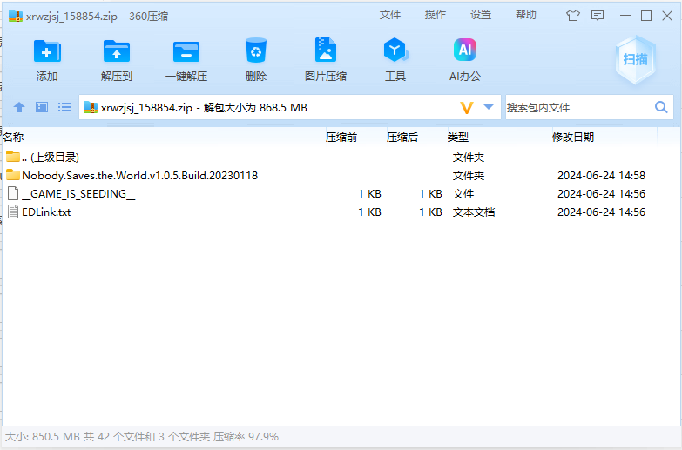682x450 pixels.
Task: Click the EDLink.txt file icon
Action: click(x=13, y=212)
